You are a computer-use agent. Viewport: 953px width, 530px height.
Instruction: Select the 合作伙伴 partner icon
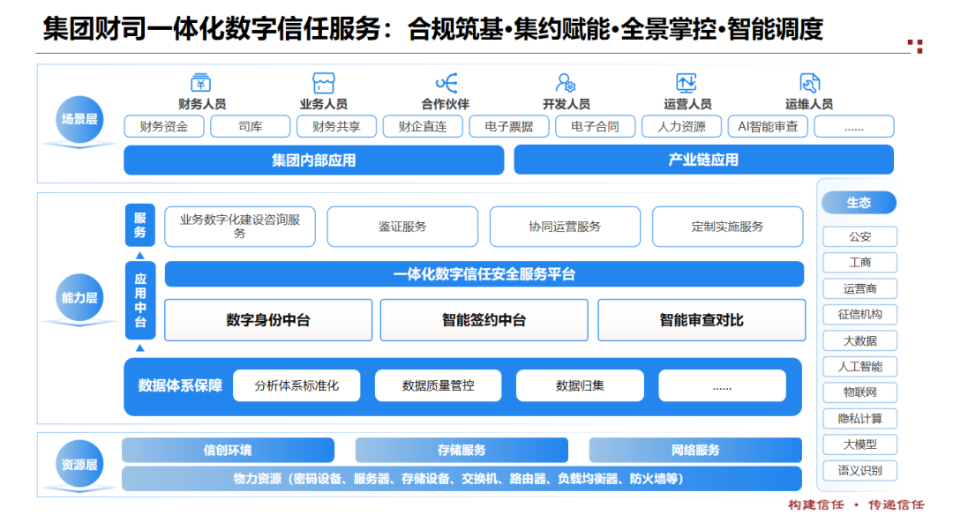[x=446, y=83]
